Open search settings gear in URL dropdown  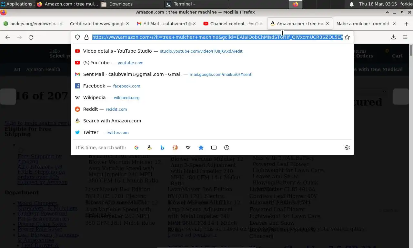(x=347, y=148)
